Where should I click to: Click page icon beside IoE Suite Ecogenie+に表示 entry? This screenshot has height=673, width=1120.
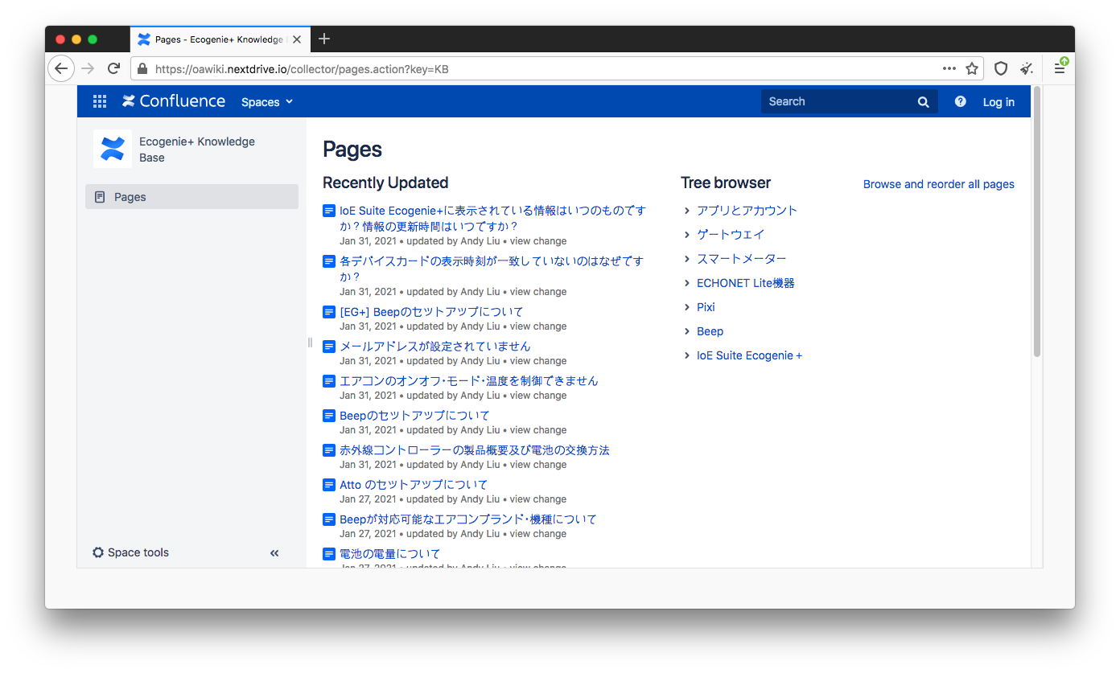click(329, 211)
